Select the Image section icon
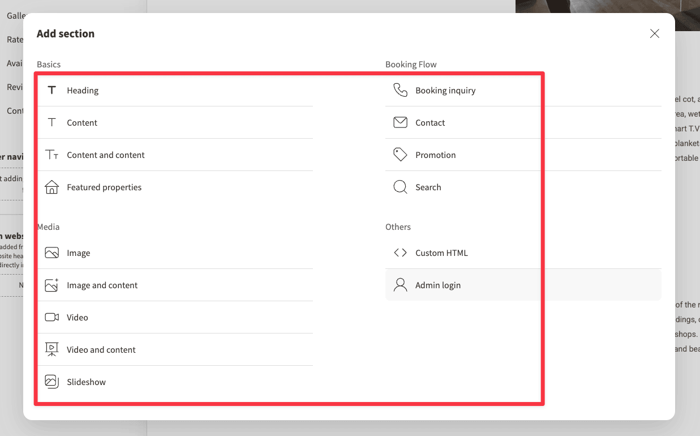Screen dimensions: 700x436 [x=51, y=253]
